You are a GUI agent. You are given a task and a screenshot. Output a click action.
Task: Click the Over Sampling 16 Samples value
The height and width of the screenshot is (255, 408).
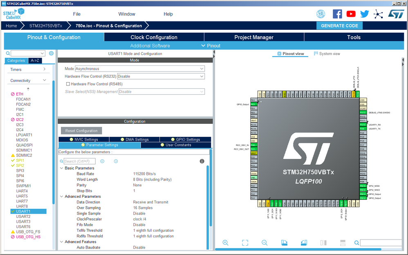(143, 208)
